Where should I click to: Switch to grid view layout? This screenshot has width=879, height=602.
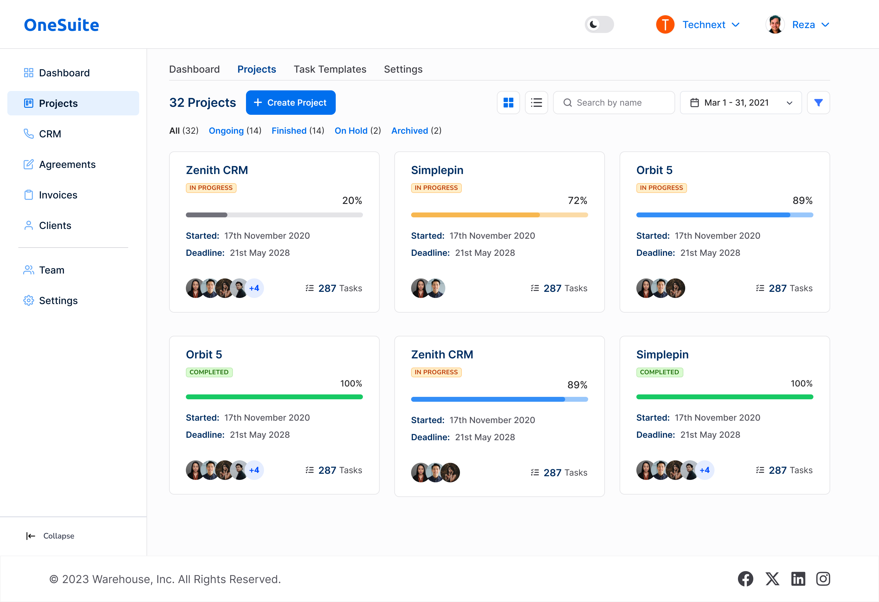(508, 103)
